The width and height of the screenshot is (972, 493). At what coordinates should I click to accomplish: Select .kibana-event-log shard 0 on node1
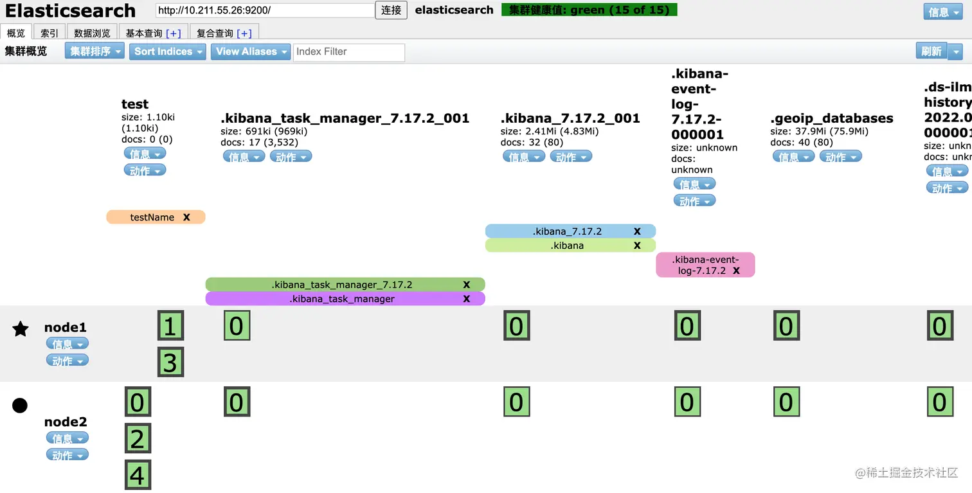click(687, 326)
